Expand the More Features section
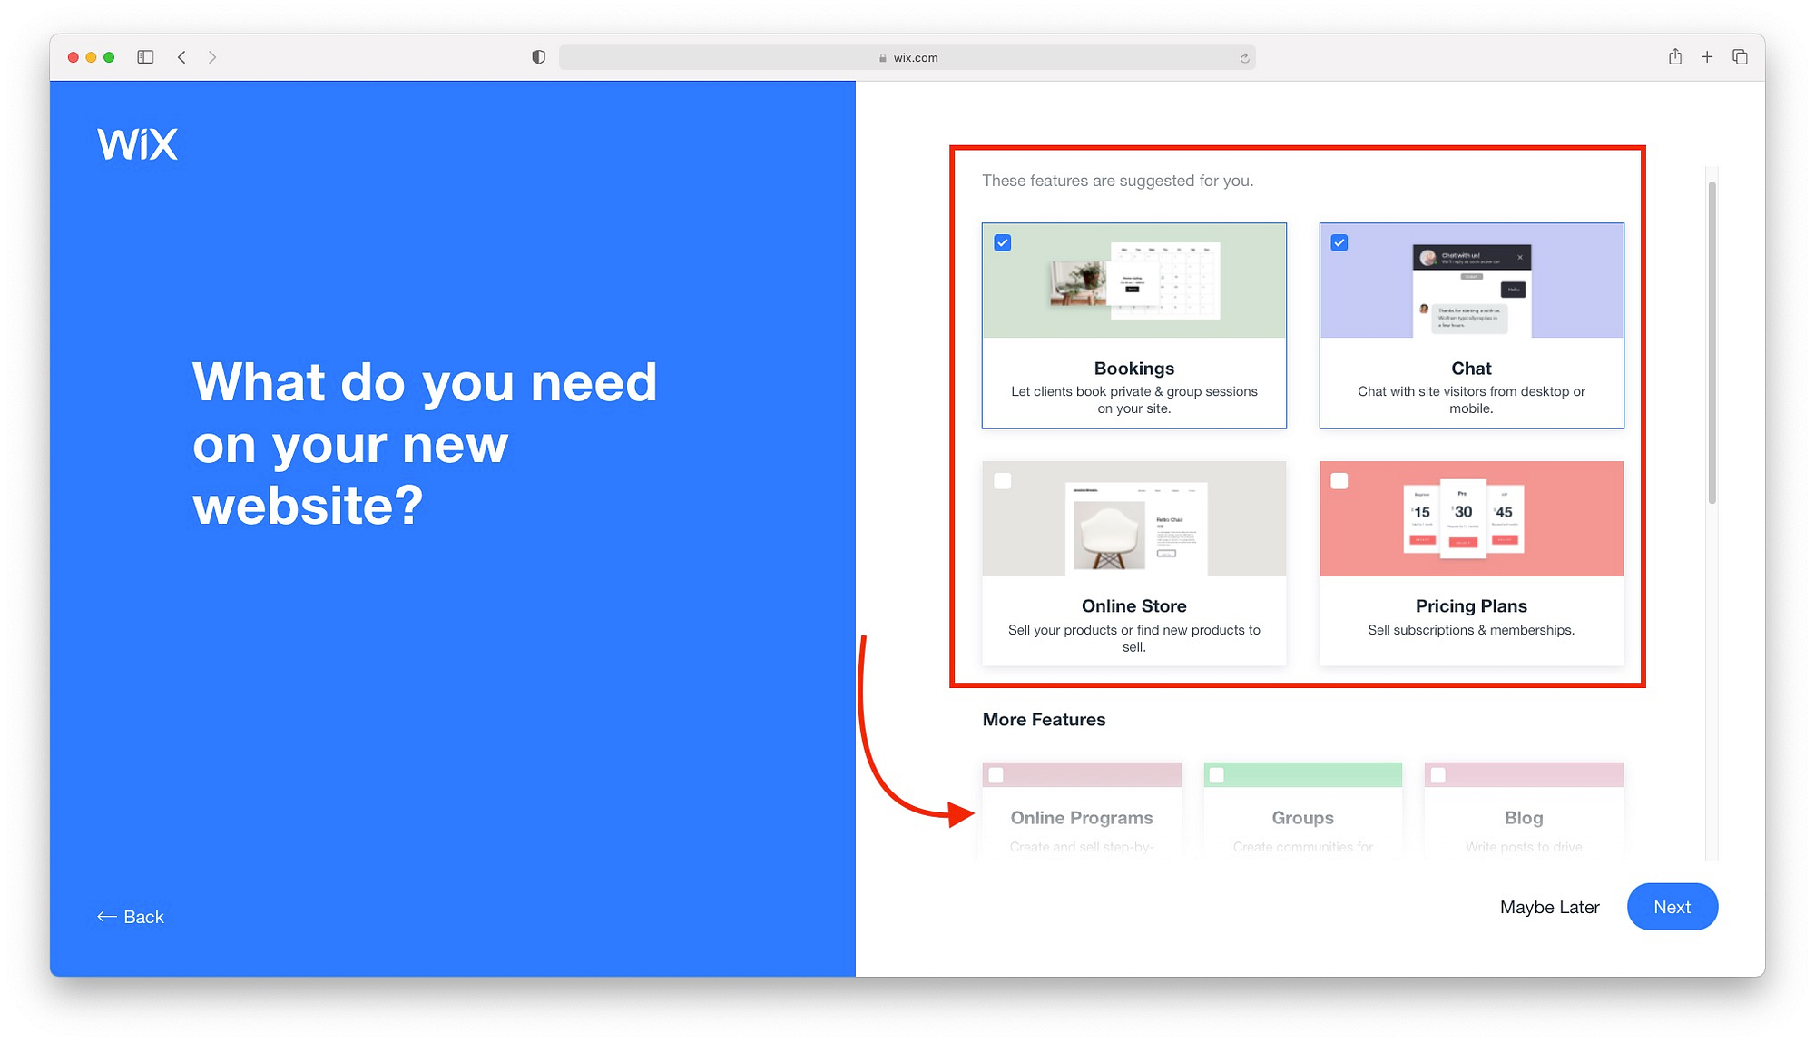The height and width of the screenshot is (1043, 1815). coord(1044,719)
